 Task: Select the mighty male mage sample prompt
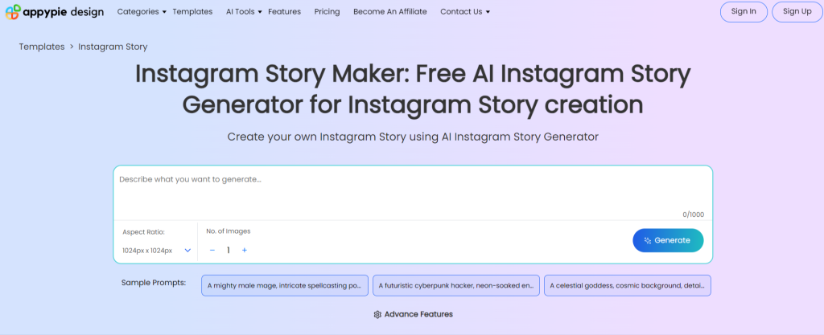click(284, 285)
